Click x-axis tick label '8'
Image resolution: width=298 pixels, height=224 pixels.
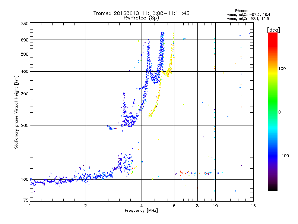[197, 206]
